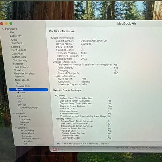This screenshot has width=162, height=162.
Task: Click the Network category label
Action: (20, 113)
